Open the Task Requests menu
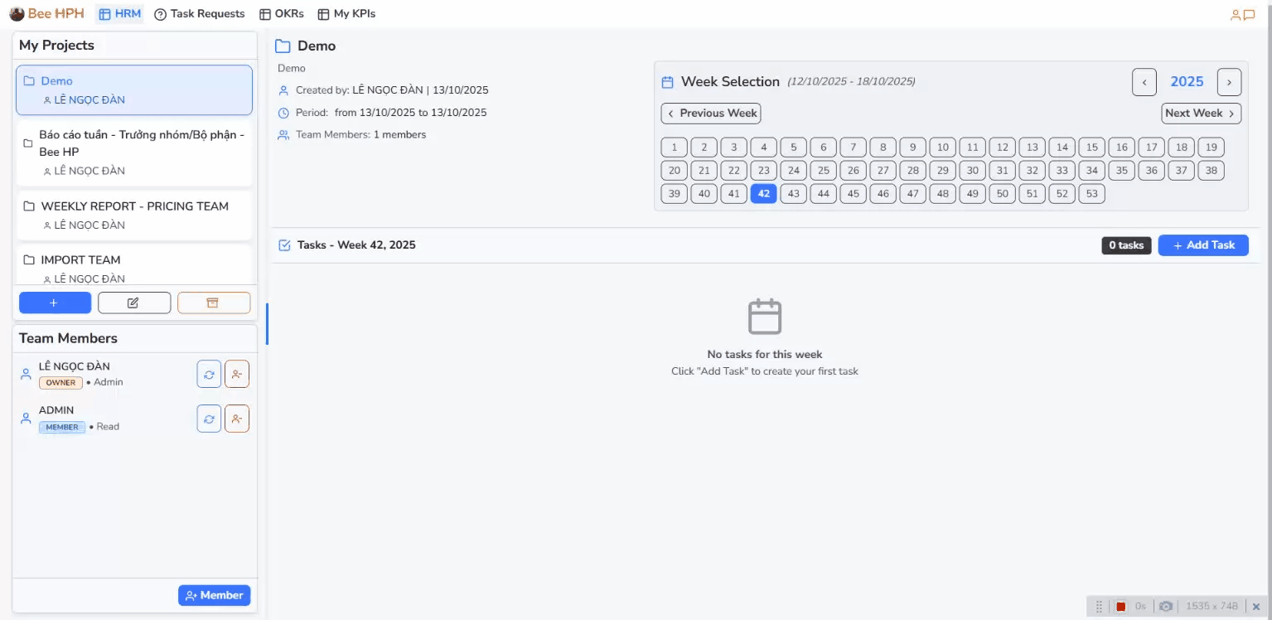The width and height of the screenshot is (1272, 620). [200, 14]
